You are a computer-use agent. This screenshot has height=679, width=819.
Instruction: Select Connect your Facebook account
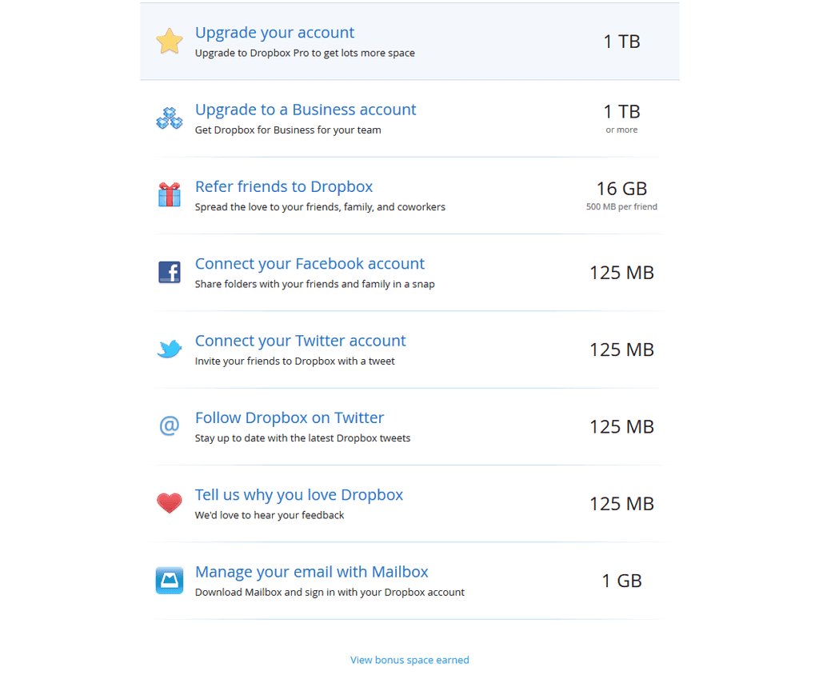click(x=310, y=263)
